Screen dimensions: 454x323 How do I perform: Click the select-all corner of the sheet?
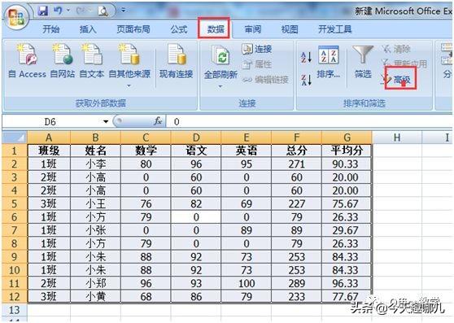(x=15, y=137)
